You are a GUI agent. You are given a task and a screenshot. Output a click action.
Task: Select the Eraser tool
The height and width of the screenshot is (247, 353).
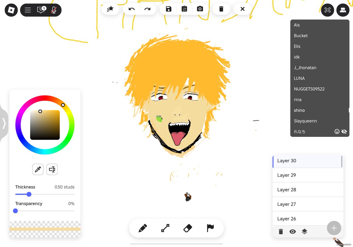point(188,228)
